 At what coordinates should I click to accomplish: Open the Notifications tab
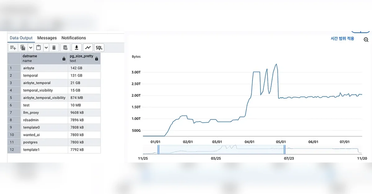coord(74,38)
